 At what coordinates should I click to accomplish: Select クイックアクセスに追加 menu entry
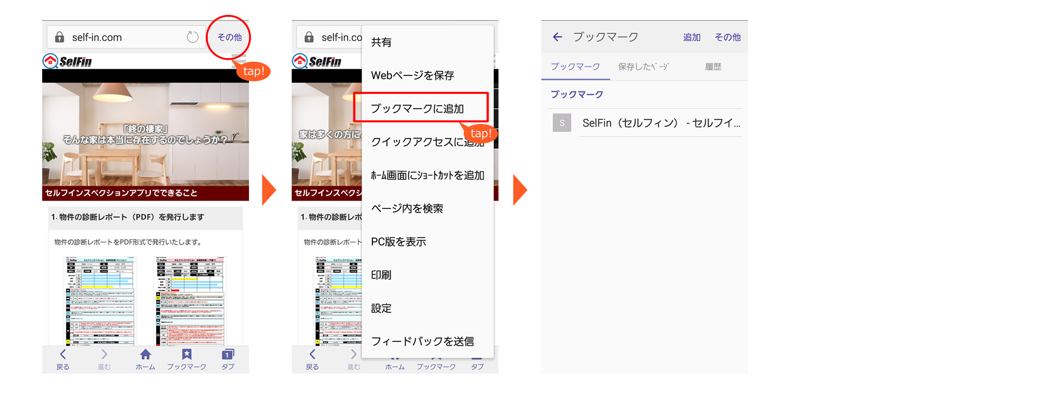(428, 142)
